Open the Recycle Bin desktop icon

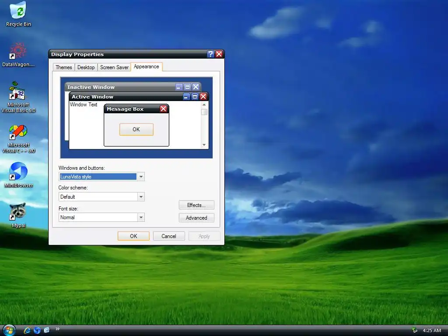18,14
